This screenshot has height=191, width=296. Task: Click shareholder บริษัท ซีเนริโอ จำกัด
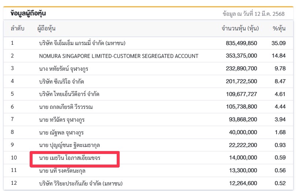pos(61,81)
